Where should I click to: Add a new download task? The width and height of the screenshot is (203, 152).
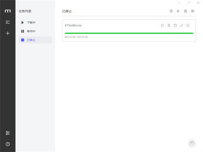coord(8,33)
